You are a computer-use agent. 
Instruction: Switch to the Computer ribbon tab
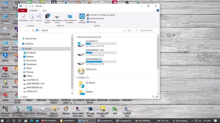click(x=33, y=11)
